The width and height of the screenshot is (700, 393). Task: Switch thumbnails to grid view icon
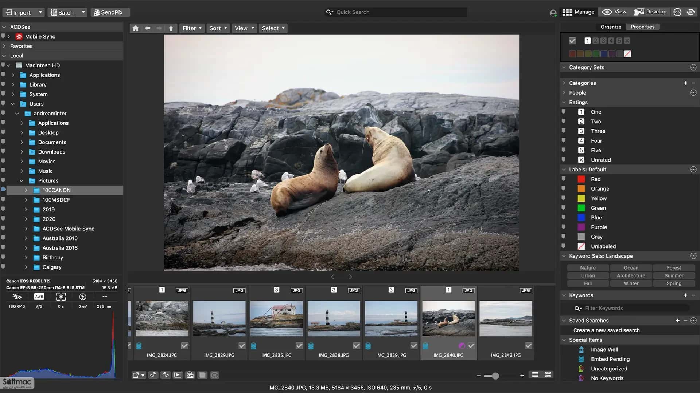pyautogui.click(x=548, y=375)
